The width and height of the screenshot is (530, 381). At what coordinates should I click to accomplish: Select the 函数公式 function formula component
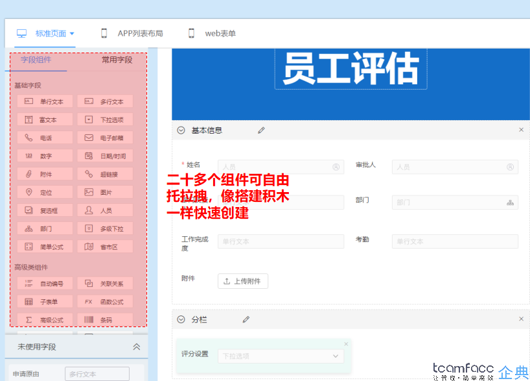tap(105, 301)
